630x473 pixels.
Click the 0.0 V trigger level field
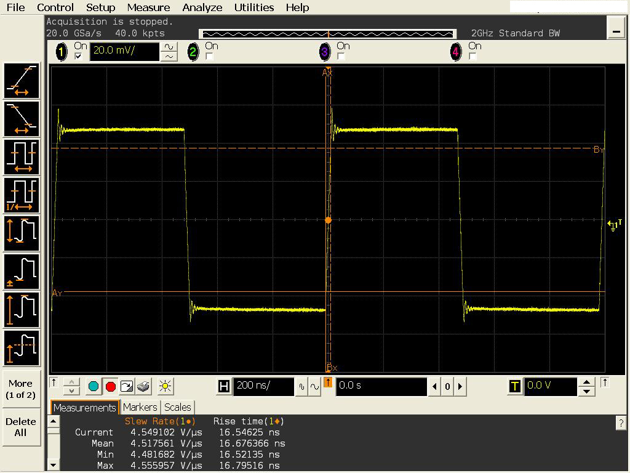coord(551,386)
